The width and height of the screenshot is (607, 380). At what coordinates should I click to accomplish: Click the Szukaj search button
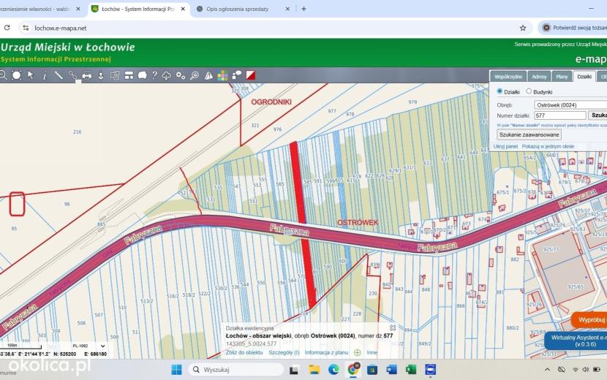pos(597,115)
